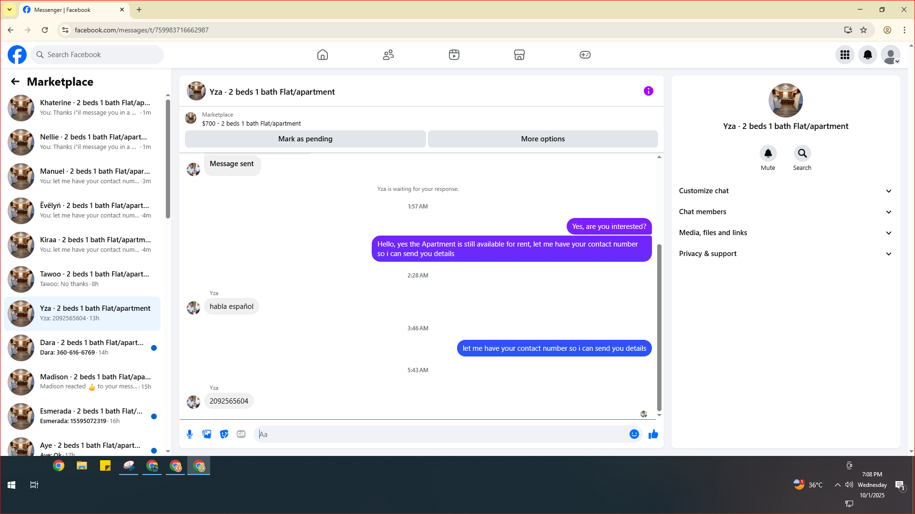
Task: Open the Friends icon in top navigation
Action: coord(388,55)
